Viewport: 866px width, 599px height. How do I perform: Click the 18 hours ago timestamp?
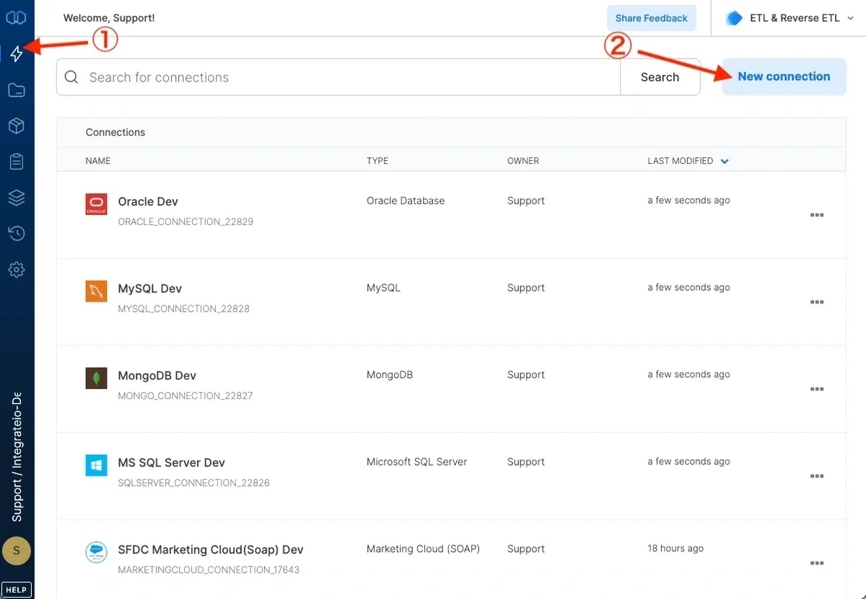[x=675, y=548]
